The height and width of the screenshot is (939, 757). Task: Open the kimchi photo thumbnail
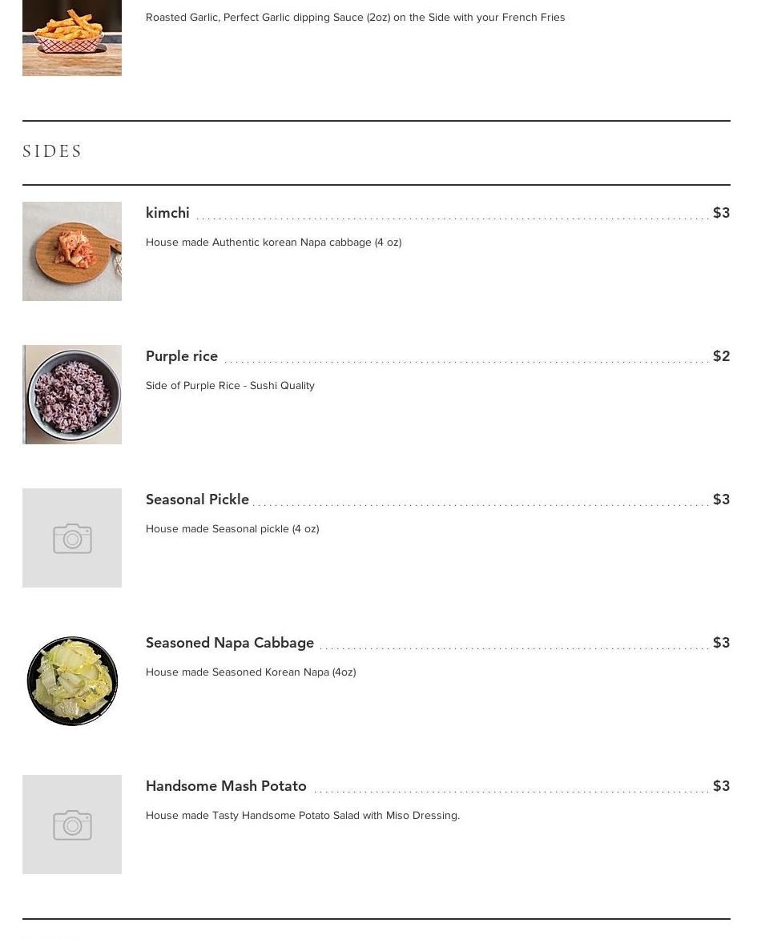tap(72, 251)
